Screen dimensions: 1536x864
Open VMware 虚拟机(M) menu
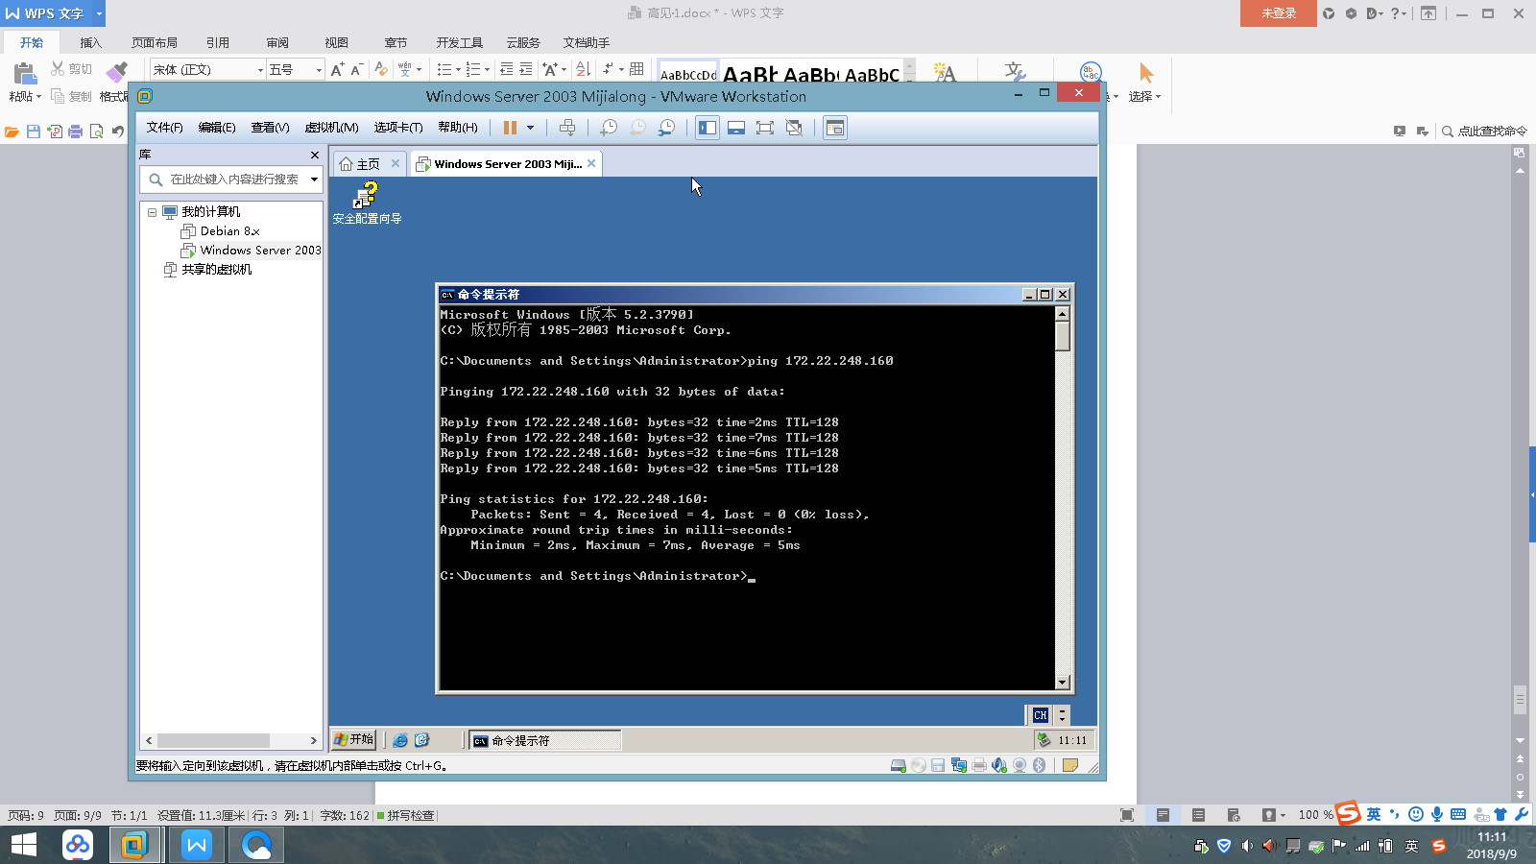(331, 128)
